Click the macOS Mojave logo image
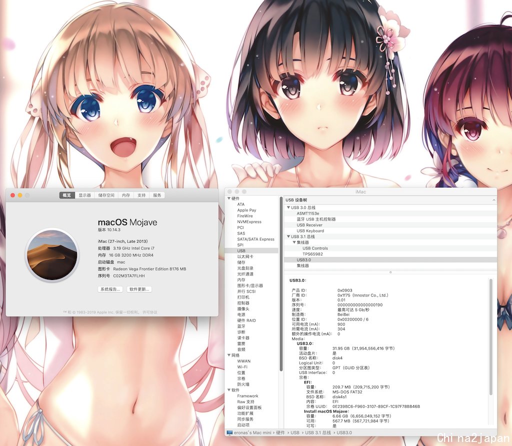 point(52,255)
